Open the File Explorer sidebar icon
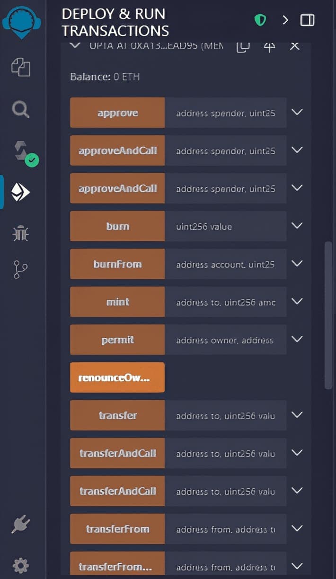This screenshot has width=336, height=579. click(21, 68)
